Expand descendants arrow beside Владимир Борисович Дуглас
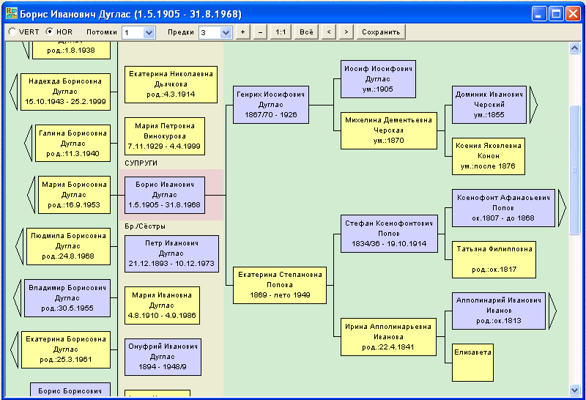This screenshot has height=400, width=586. click(x=17, y=298)
